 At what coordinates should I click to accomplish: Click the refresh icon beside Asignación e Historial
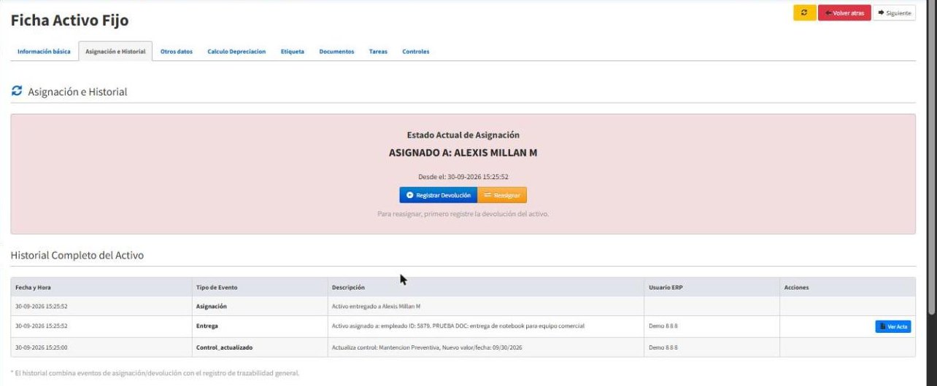[x=17, y=91]
